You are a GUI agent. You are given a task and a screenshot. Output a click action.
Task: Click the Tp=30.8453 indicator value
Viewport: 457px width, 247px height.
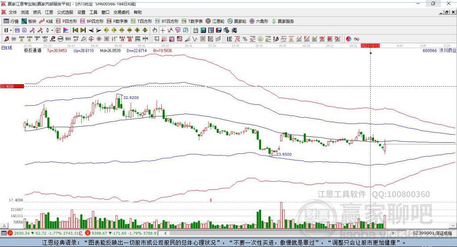[x=57, y=51]
